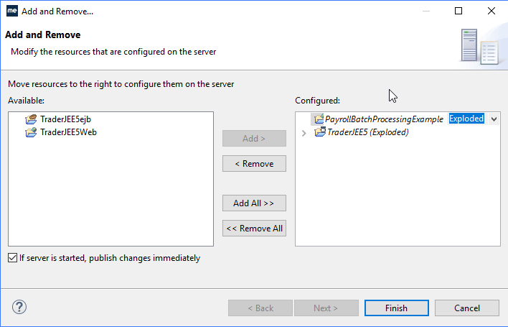Viewport: 508px width, 327px height.
Task: Click the PayrollBatchProcessingExample project icon
Action: [x=319, y=119]
